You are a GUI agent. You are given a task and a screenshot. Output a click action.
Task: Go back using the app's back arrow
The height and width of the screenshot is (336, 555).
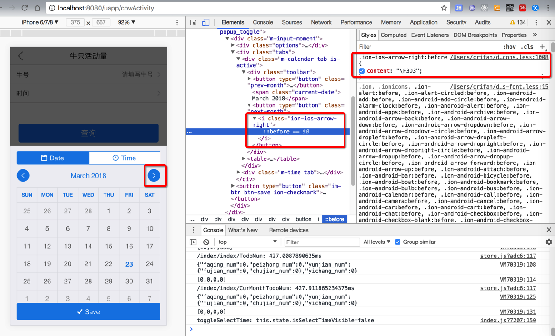click(x=20, y=56)
